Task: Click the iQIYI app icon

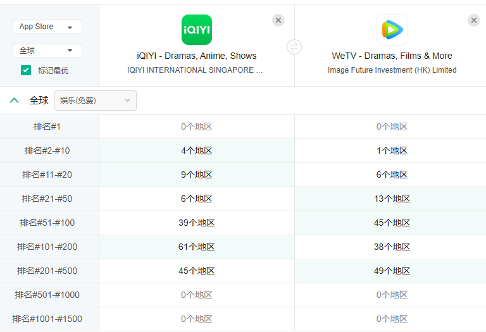Action: click(197, 30)
